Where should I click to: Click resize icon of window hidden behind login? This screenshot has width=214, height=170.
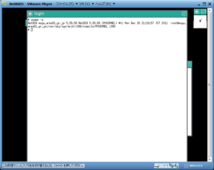[189, 64]
